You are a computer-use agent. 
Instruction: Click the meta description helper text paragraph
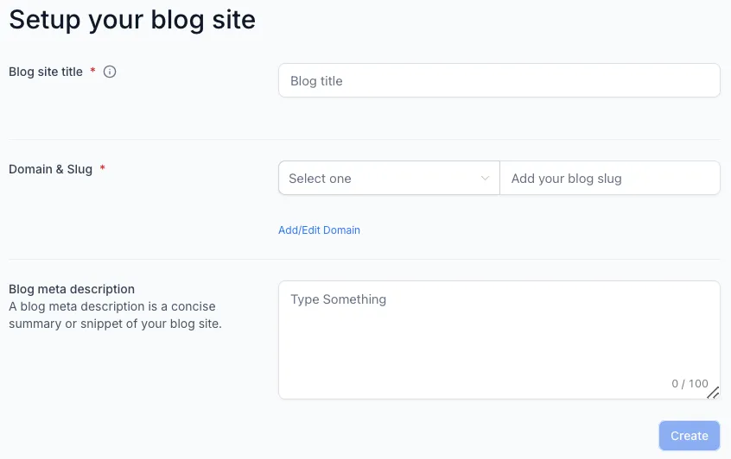115,315
